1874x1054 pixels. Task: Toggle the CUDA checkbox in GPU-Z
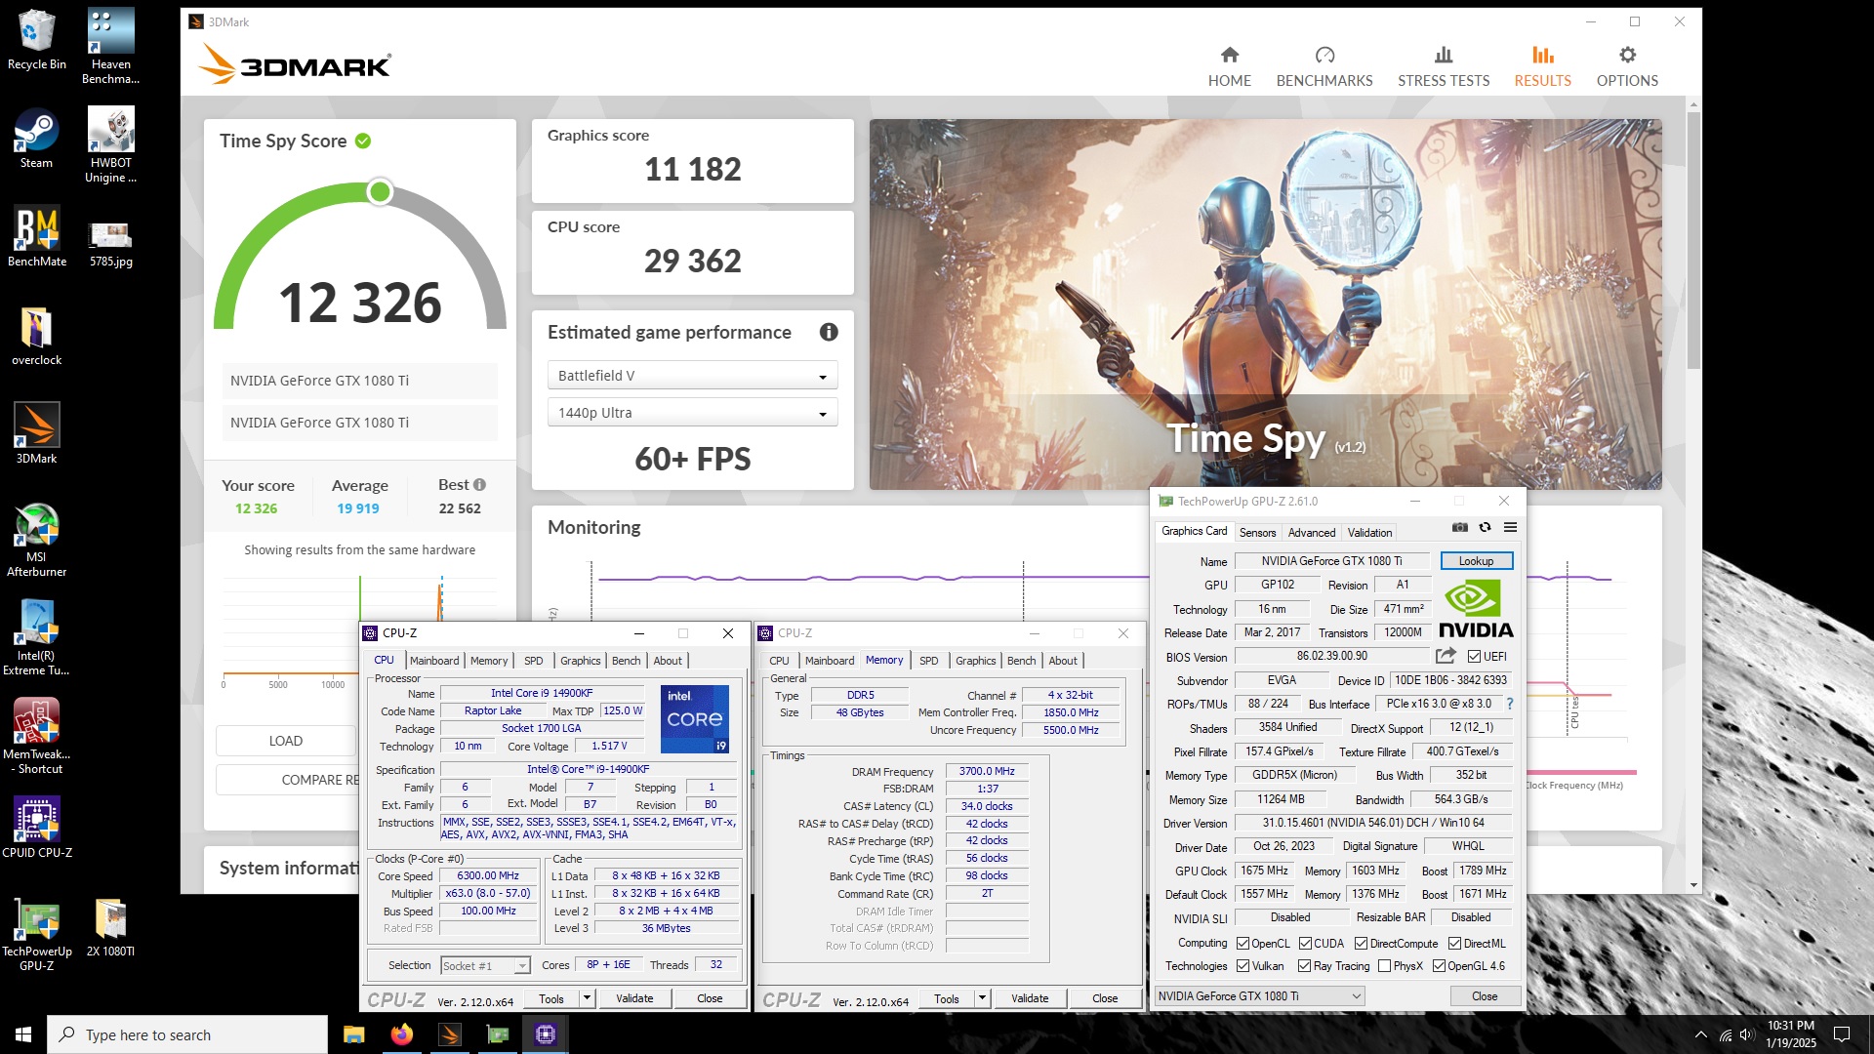pos(1305,944)
